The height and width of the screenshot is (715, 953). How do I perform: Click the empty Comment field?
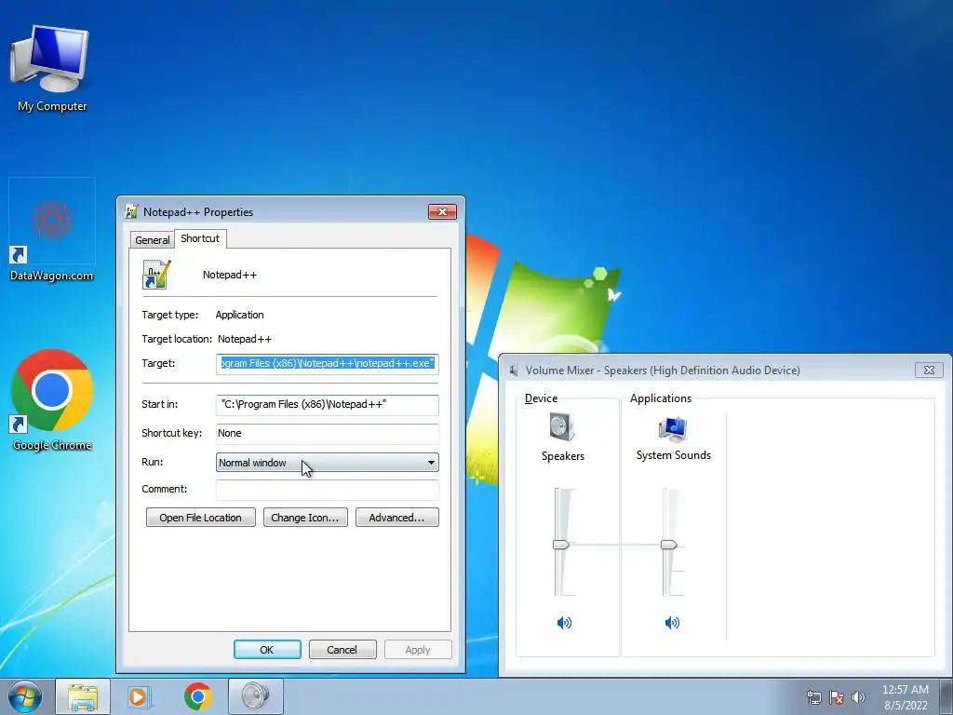327,490
